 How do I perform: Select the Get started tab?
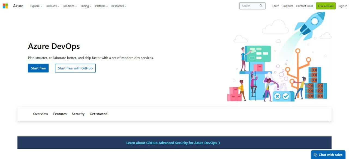pos(98,114)
